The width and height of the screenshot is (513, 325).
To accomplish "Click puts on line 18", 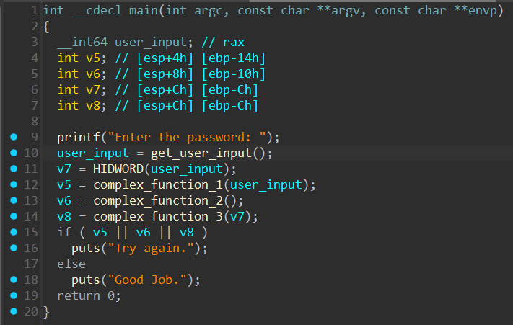I will click(x=86, y=280).
